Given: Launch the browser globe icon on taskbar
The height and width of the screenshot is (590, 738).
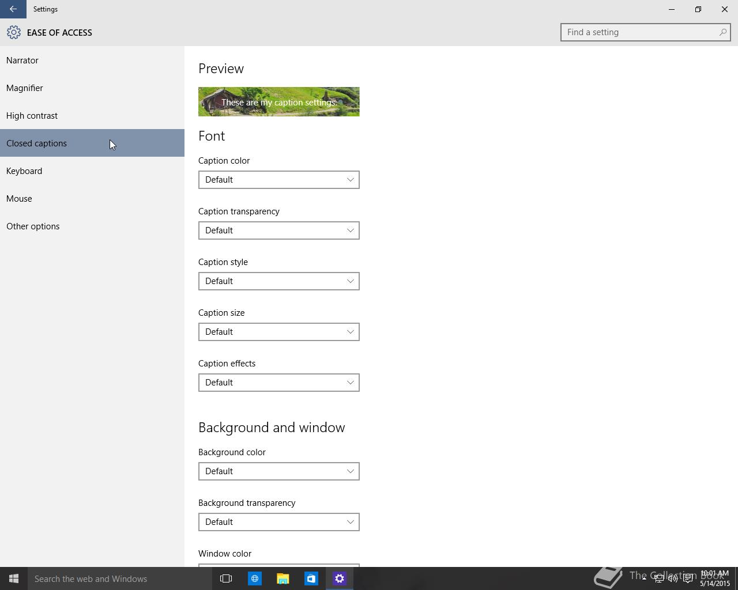Looking at the screenshot, I should (254, 578).
